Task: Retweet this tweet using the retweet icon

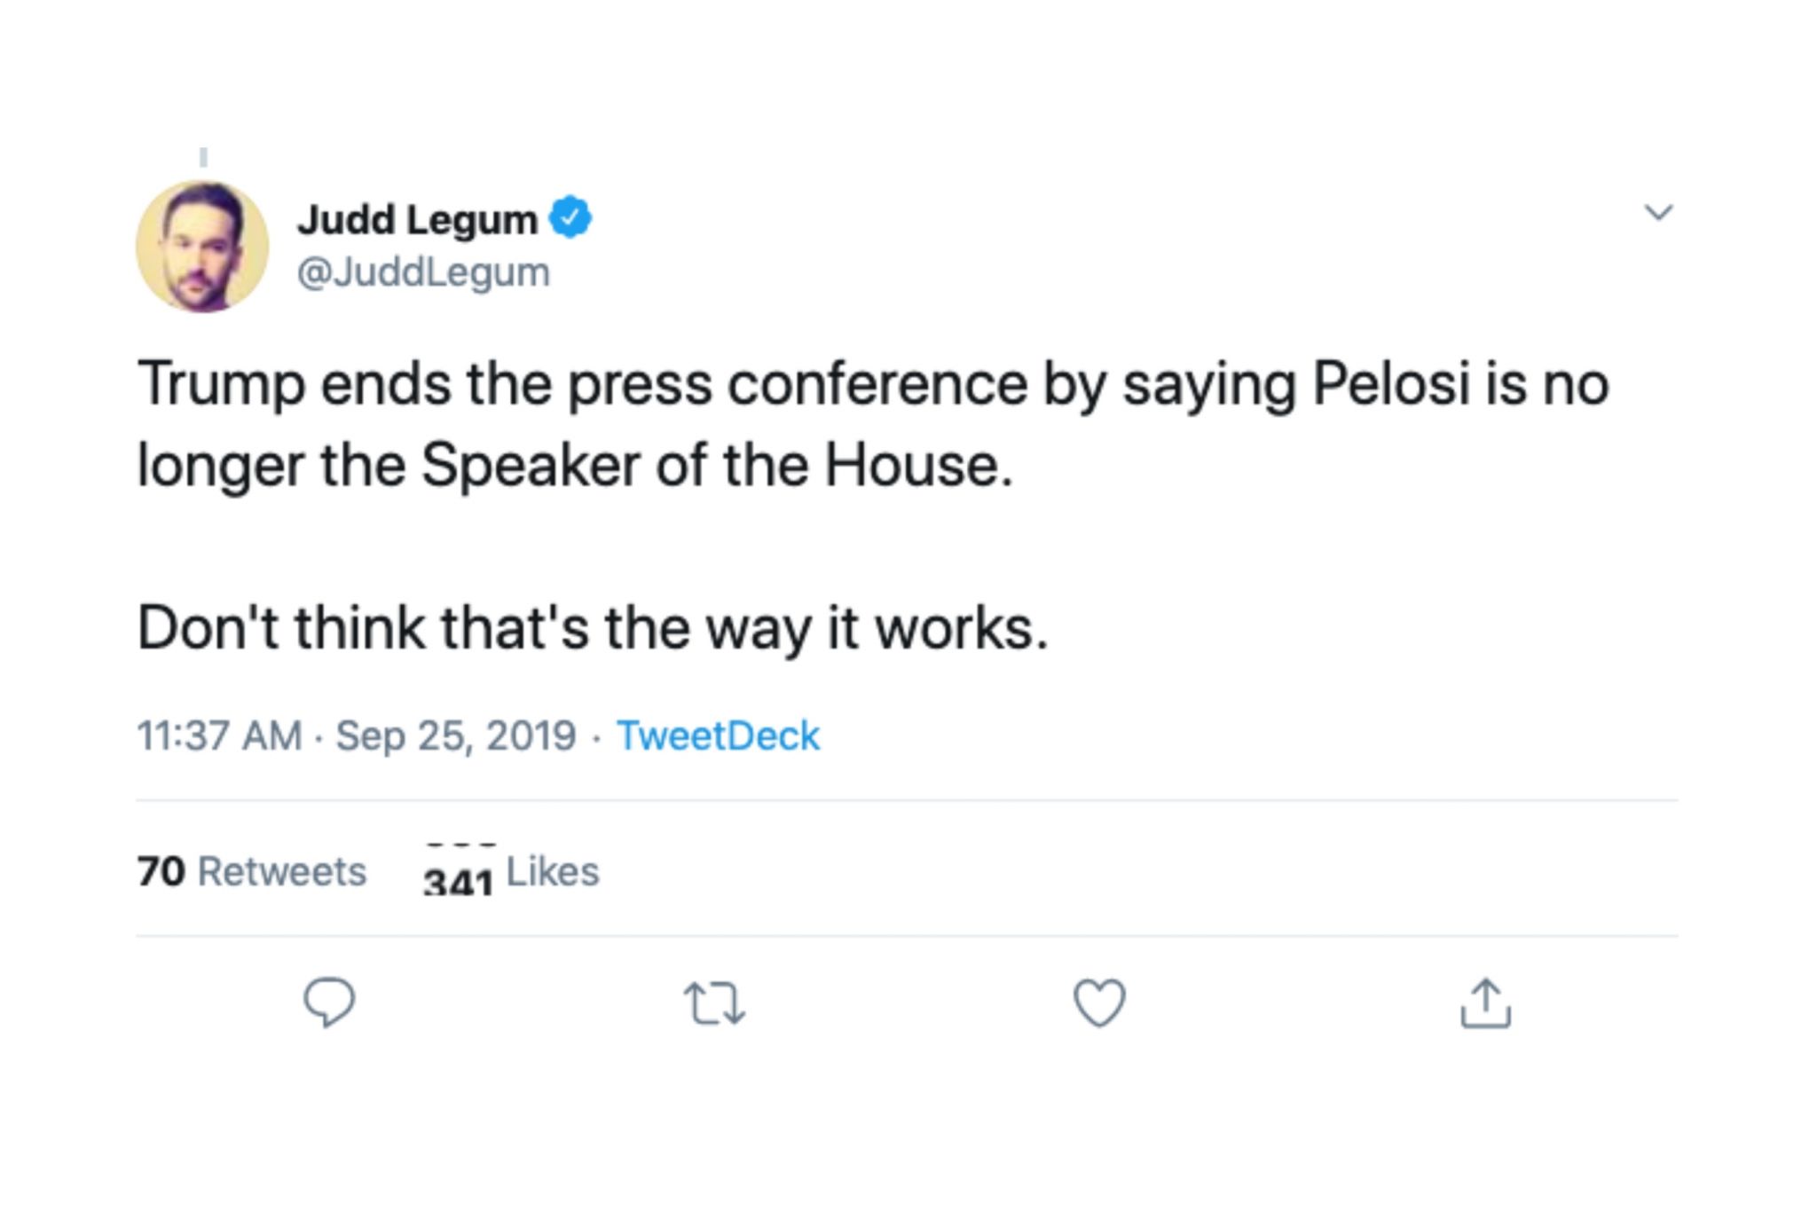Action: pos(714,1003)
